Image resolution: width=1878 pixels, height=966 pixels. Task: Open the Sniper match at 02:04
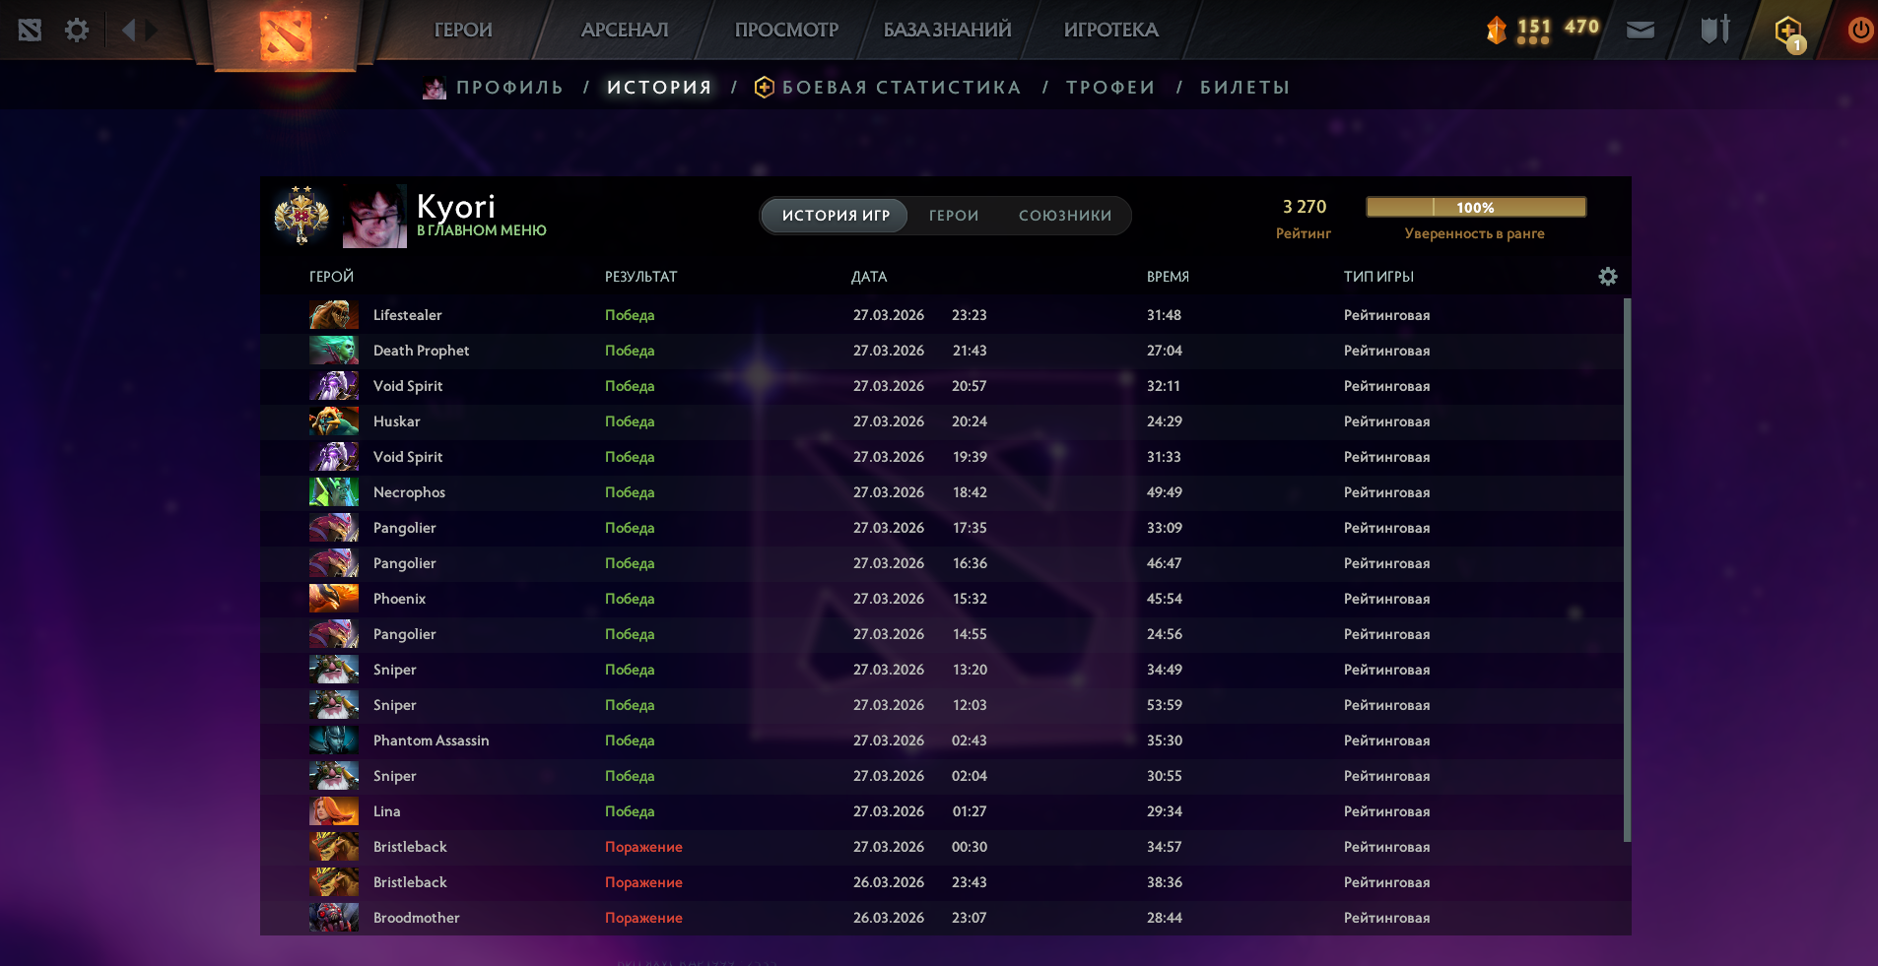[x=941, y=776]
